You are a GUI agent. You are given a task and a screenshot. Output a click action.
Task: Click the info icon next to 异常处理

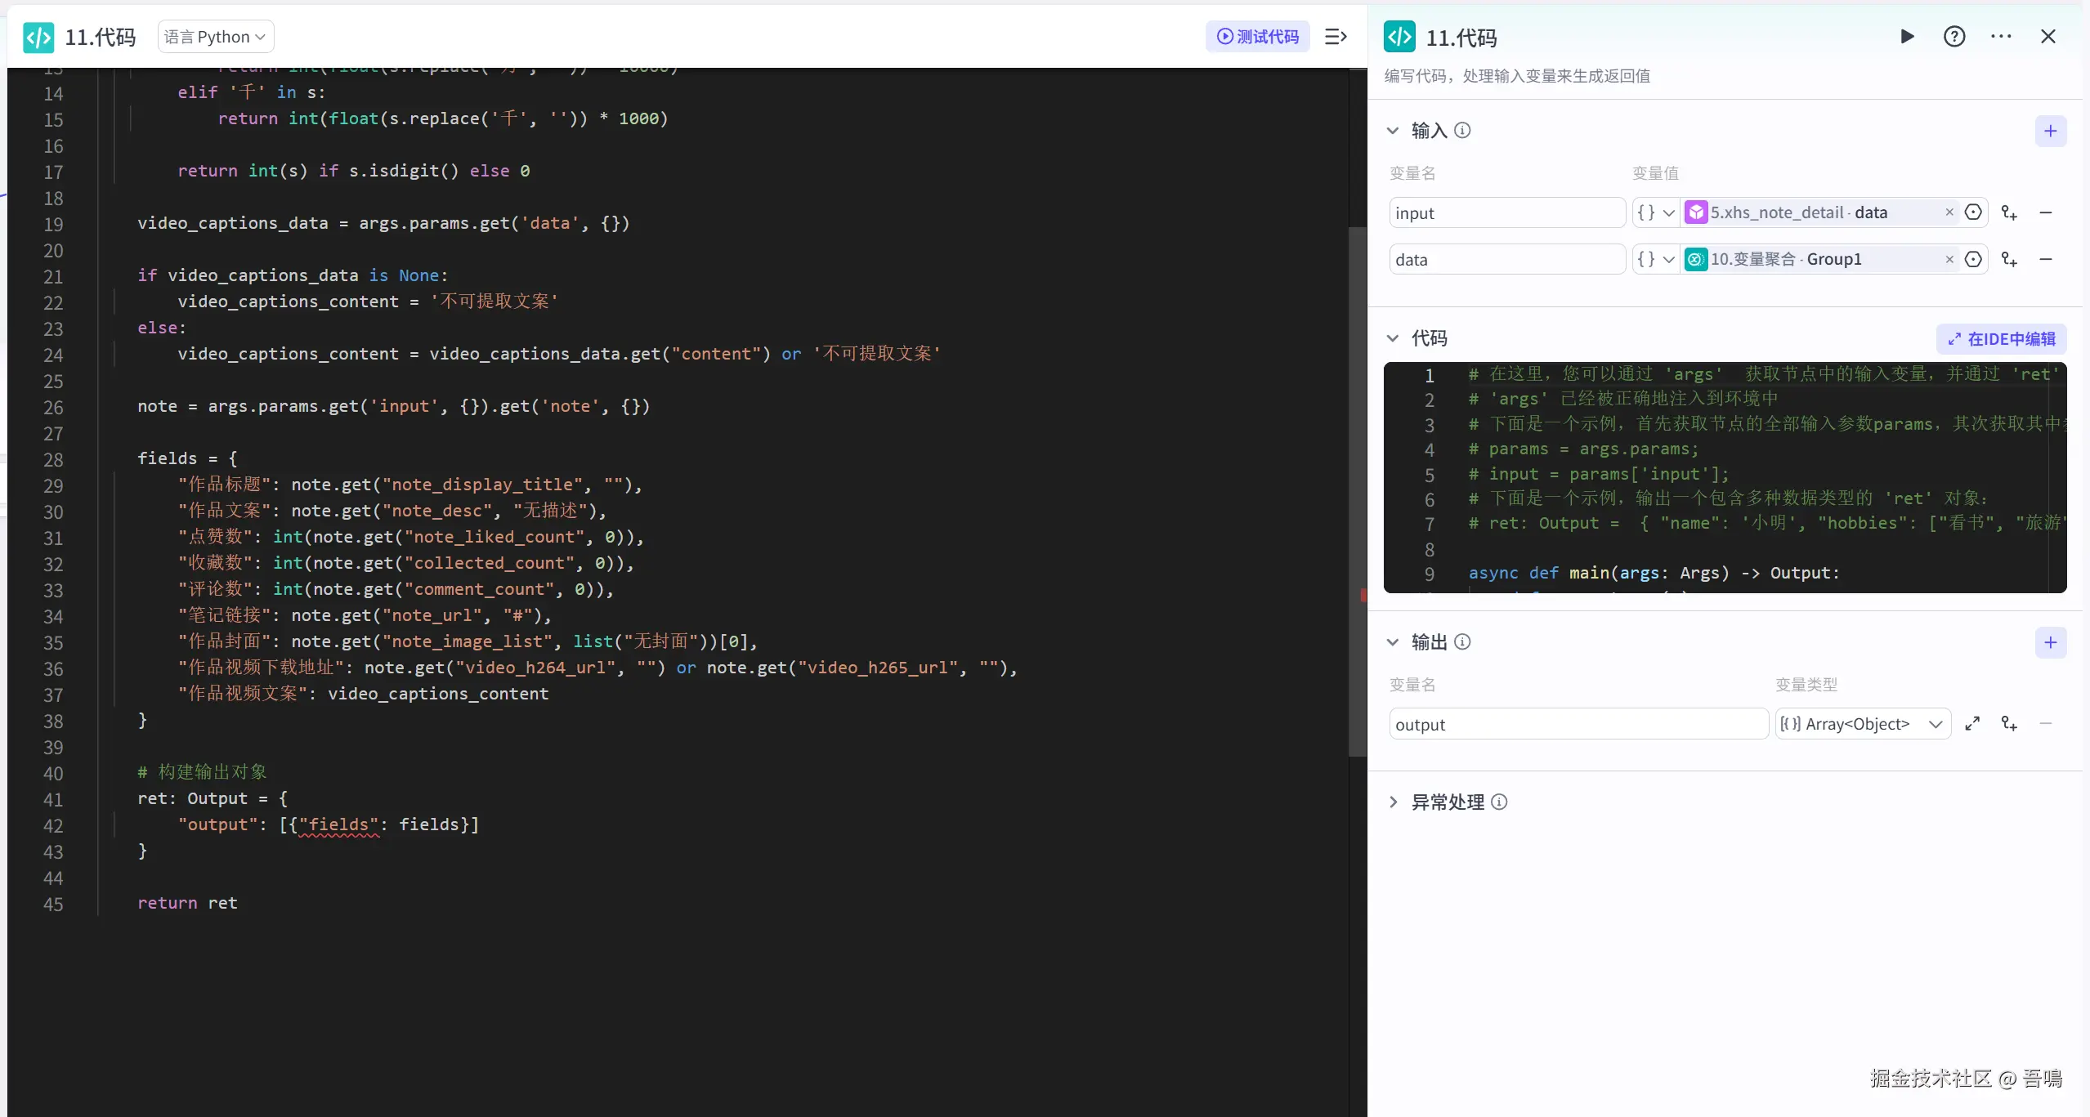[1499, 802]
